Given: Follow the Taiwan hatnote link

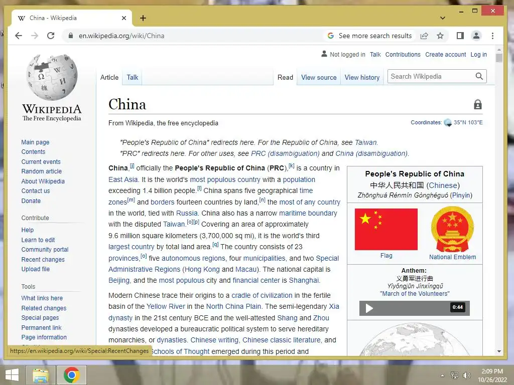Looking at the screenshot, I should click(x=365, y=142).
